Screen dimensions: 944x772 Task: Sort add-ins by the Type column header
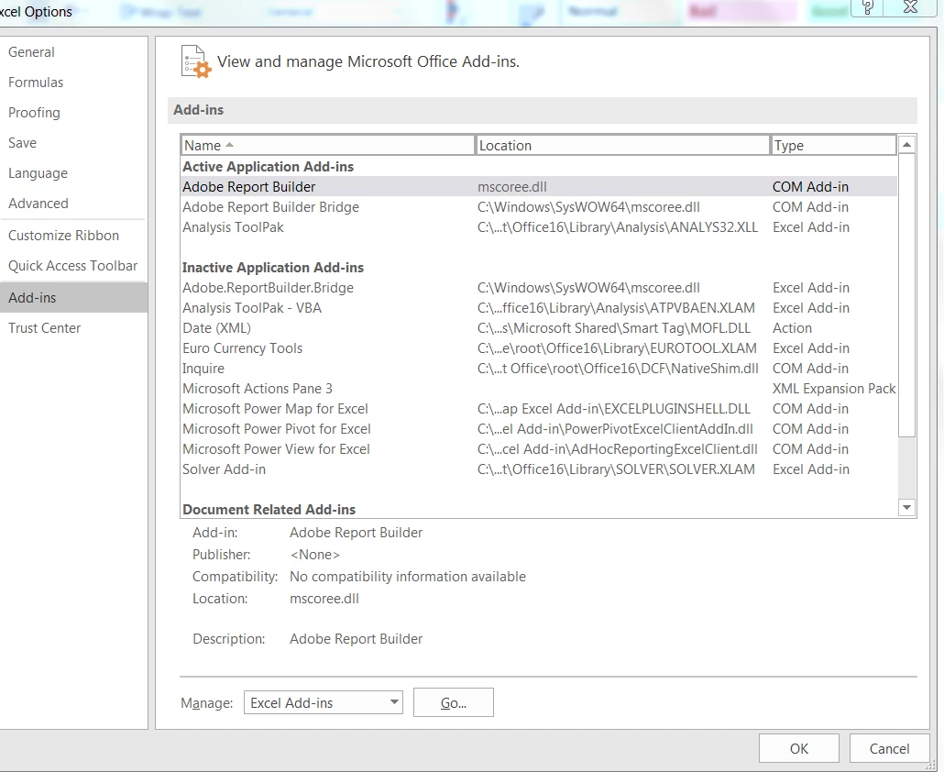pyautogui.click(x=834, y=145)
